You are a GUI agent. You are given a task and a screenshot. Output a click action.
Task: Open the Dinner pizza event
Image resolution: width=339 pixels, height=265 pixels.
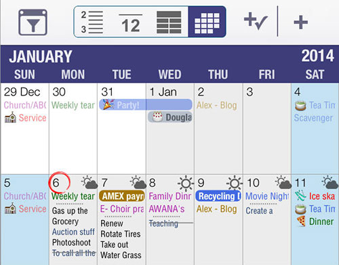pos(315,221)
